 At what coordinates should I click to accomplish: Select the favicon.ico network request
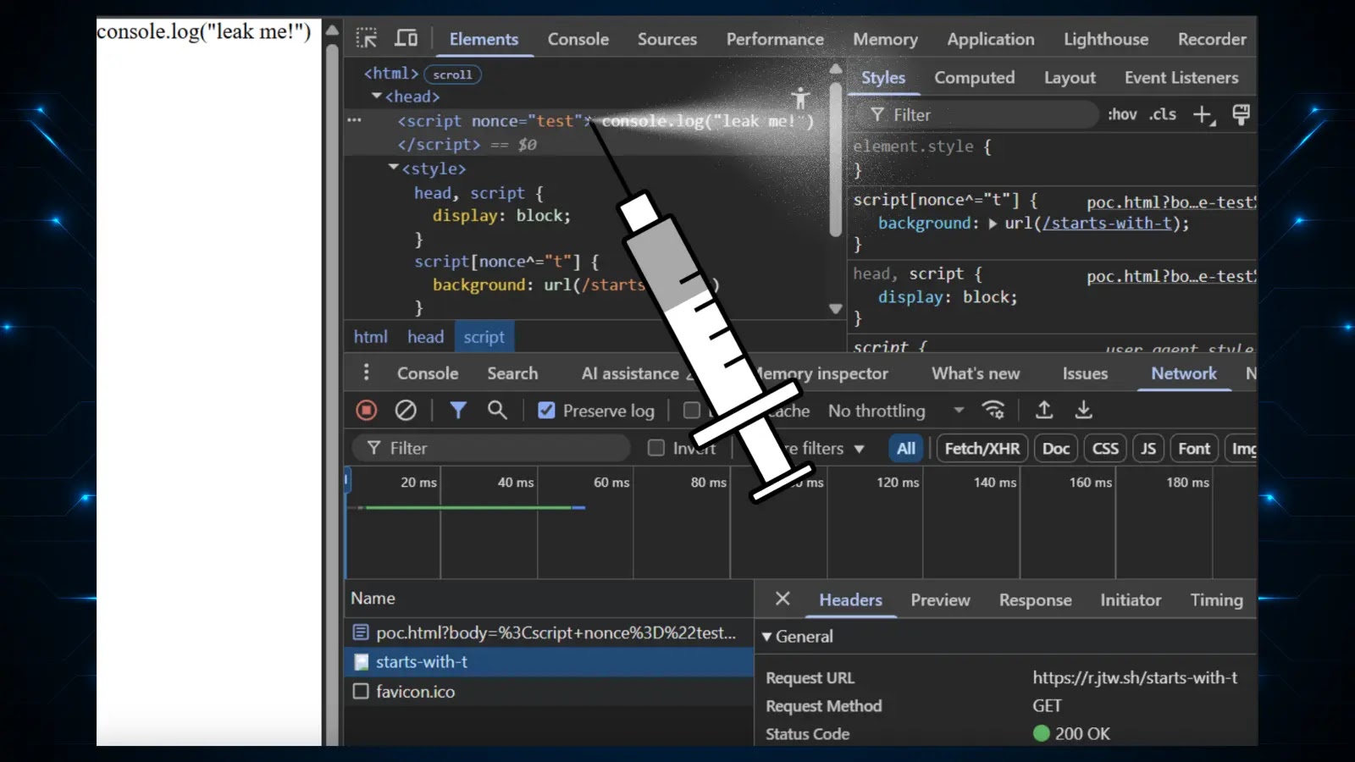(415, 691)
